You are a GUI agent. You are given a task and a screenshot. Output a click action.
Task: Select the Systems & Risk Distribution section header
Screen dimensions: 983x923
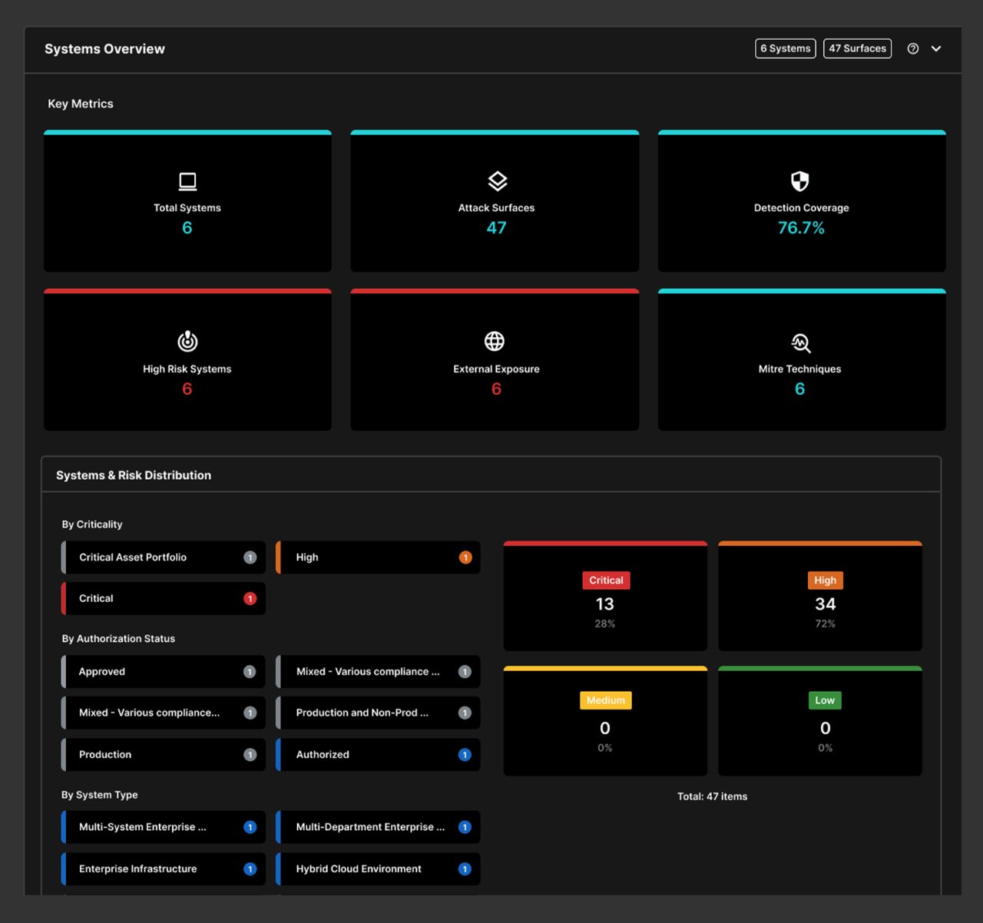(133, 475)
